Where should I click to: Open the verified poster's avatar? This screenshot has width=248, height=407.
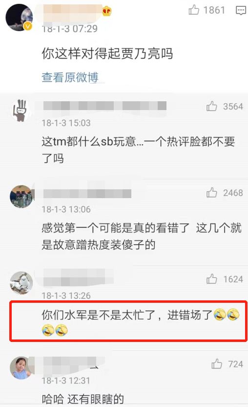(19, 18)
